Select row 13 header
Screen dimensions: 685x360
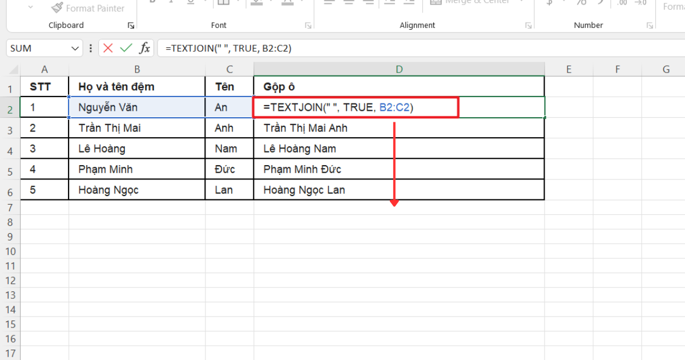click(10, 295)
